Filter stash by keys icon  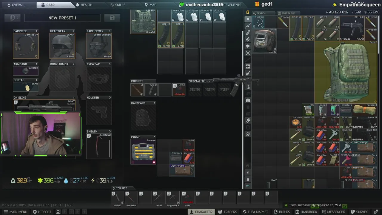click(x=248, y=121)
